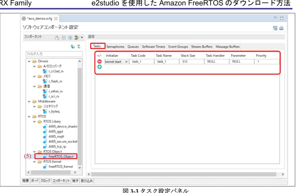Switch to the Semaphores tab
Viewport: 297px width, 193px height.
[115, 47]
